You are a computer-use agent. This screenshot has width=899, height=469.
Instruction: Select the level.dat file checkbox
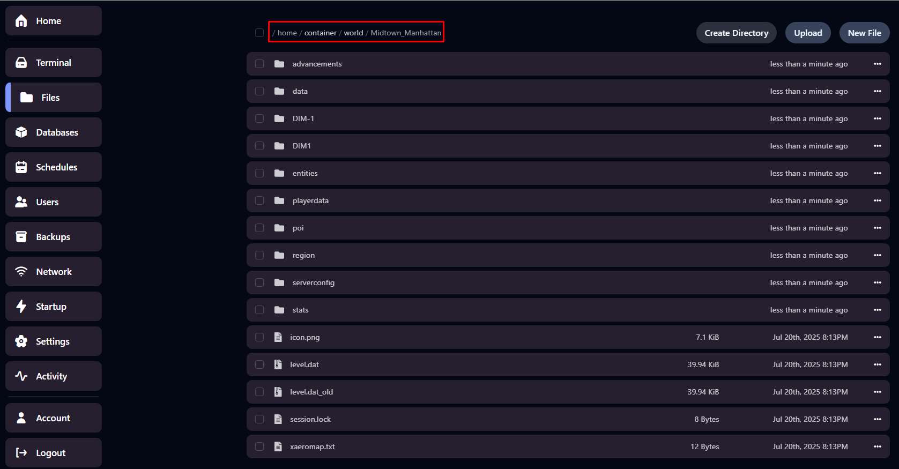[259, 364]
